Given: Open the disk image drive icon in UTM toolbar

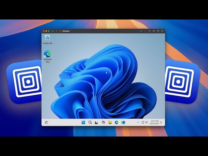Looking at the screenshot, I should [154, 31].
